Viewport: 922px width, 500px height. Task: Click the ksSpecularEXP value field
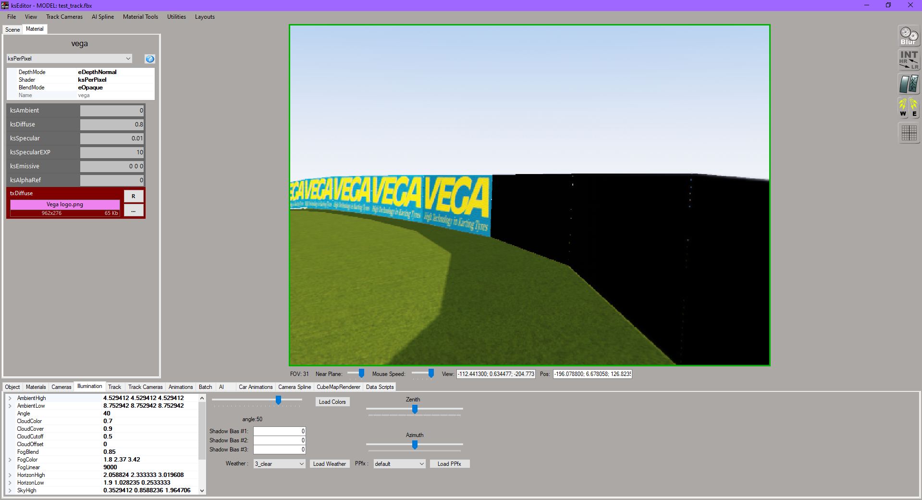click(x=112, y=152)
